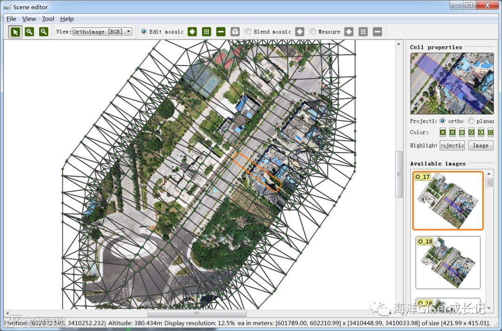502x331 pixels.
Task: Click the Image highlight button
Action: (x=480, y=146)
